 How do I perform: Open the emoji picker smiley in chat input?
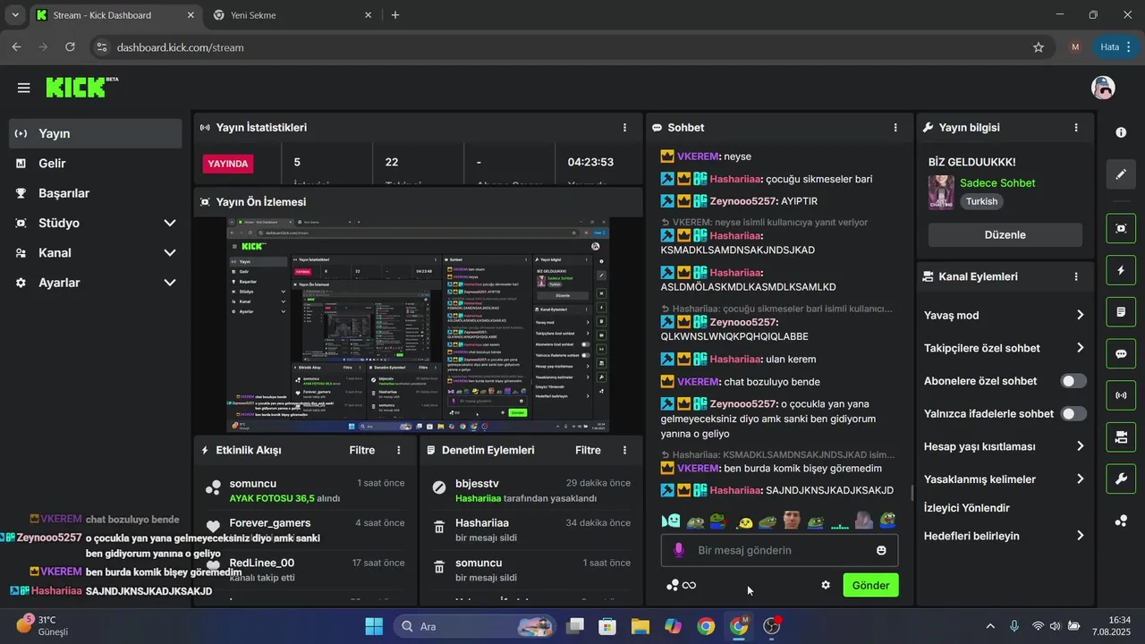click(x=881, y=550)
